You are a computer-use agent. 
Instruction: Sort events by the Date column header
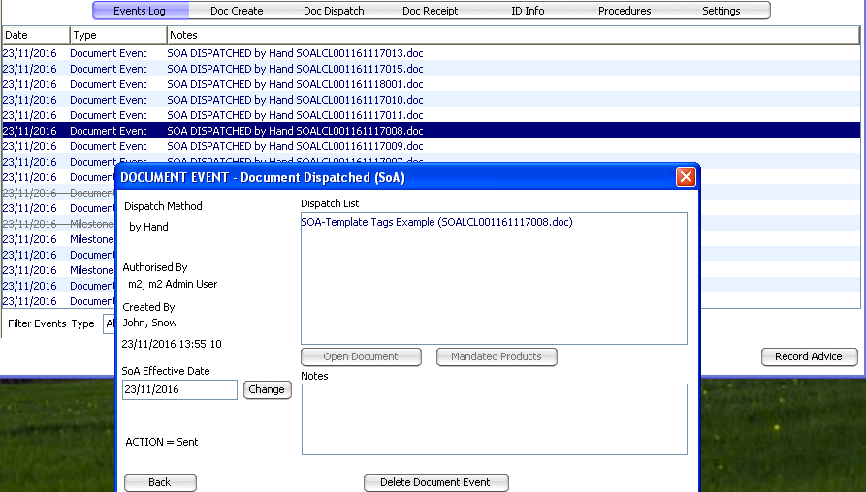[x=34, y=35]
